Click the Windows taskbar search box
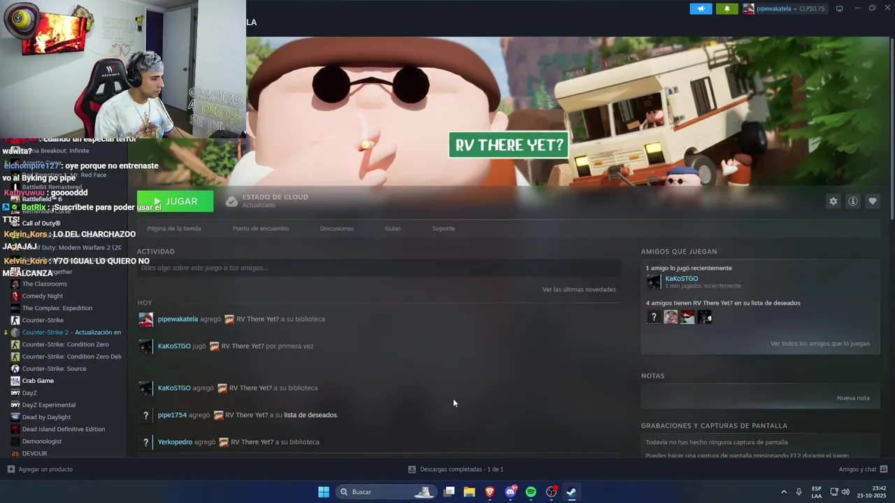Screen dimensions: 895x503 pyautogui.click(x=386, y=492)
